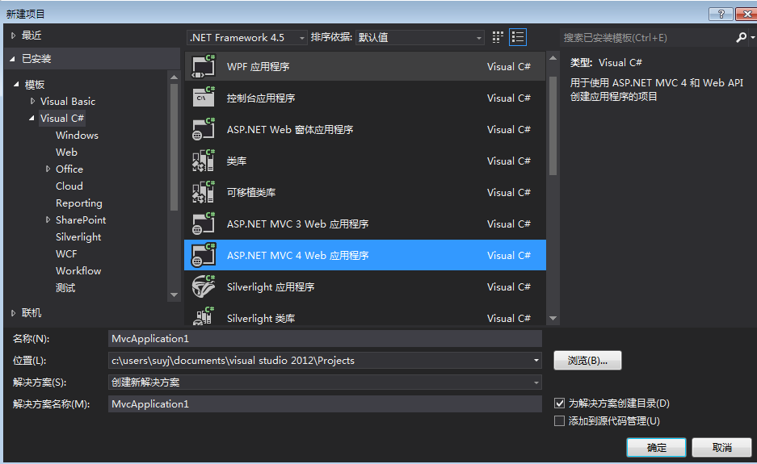Expand the Visual Basic node arrow

32,102
